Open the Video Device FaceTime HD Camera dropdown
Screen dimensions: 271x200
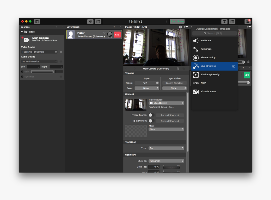coord(39,52)
